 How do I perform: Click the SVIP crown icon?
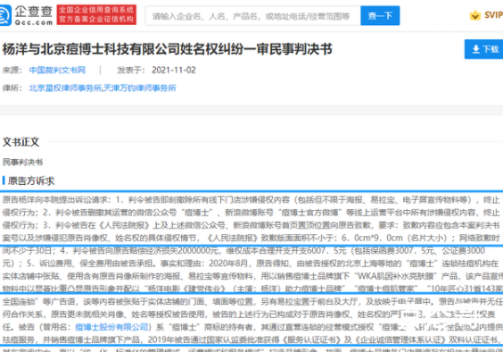coord(475,15)
